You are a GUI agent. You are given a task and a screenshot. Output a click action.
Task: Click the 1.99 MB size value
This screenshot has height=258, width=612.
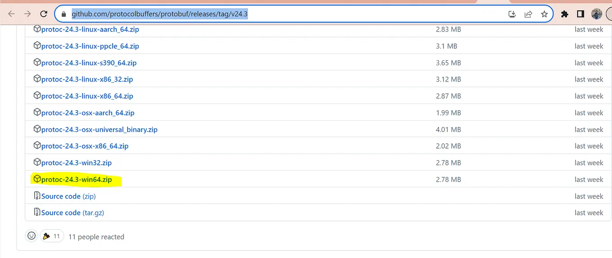pyautogui.click(x=448, y=113)
